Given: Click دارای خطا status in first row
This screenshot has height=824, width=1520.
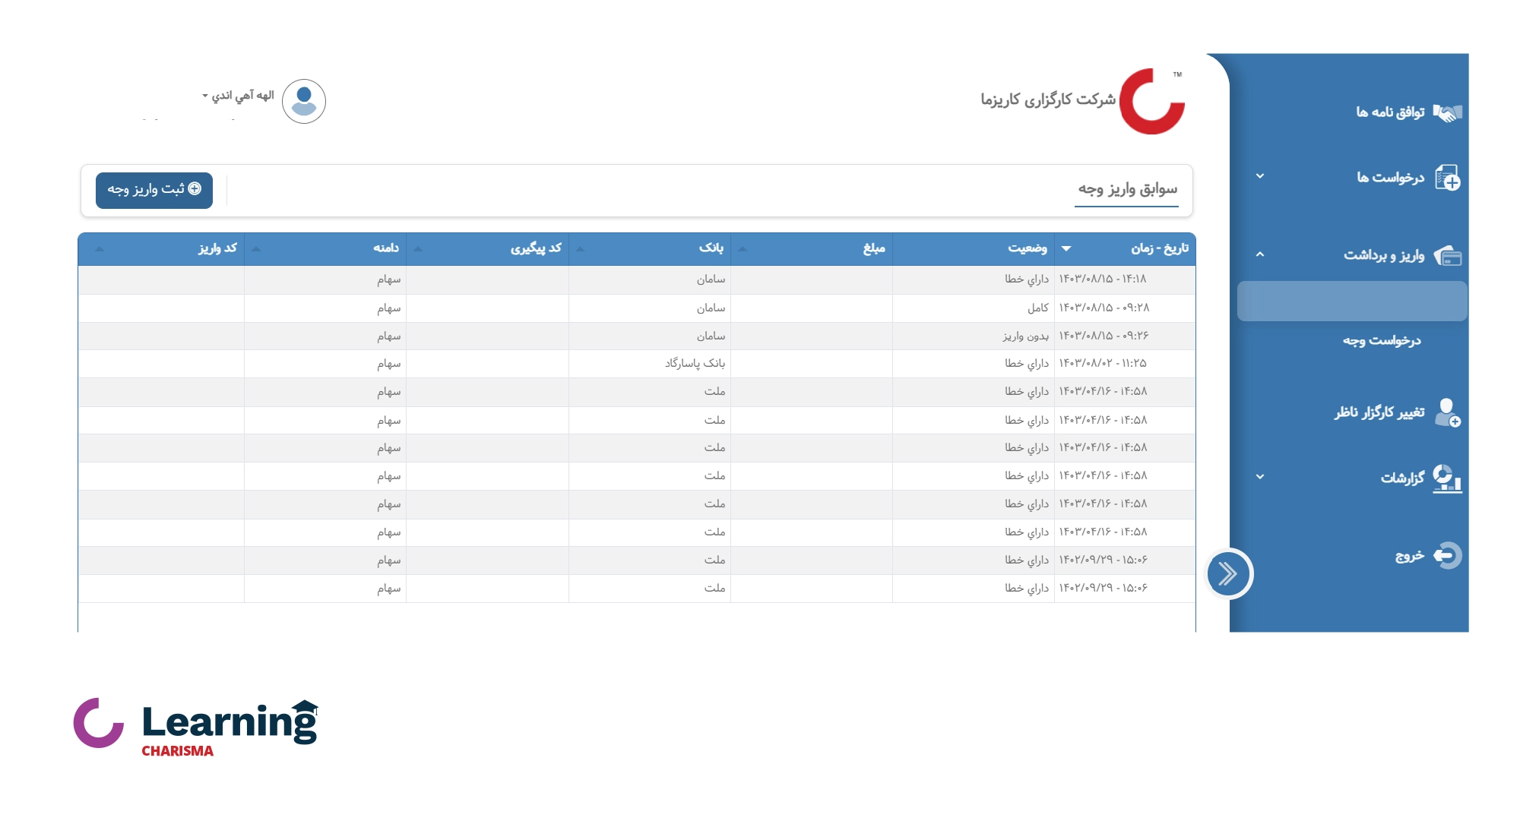Looking at the screenshot, I should tap(1027, 279).
